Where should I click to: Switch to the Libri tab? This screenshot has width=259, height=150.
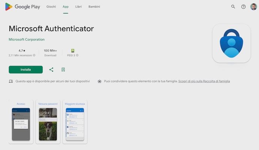coord(78,7)
